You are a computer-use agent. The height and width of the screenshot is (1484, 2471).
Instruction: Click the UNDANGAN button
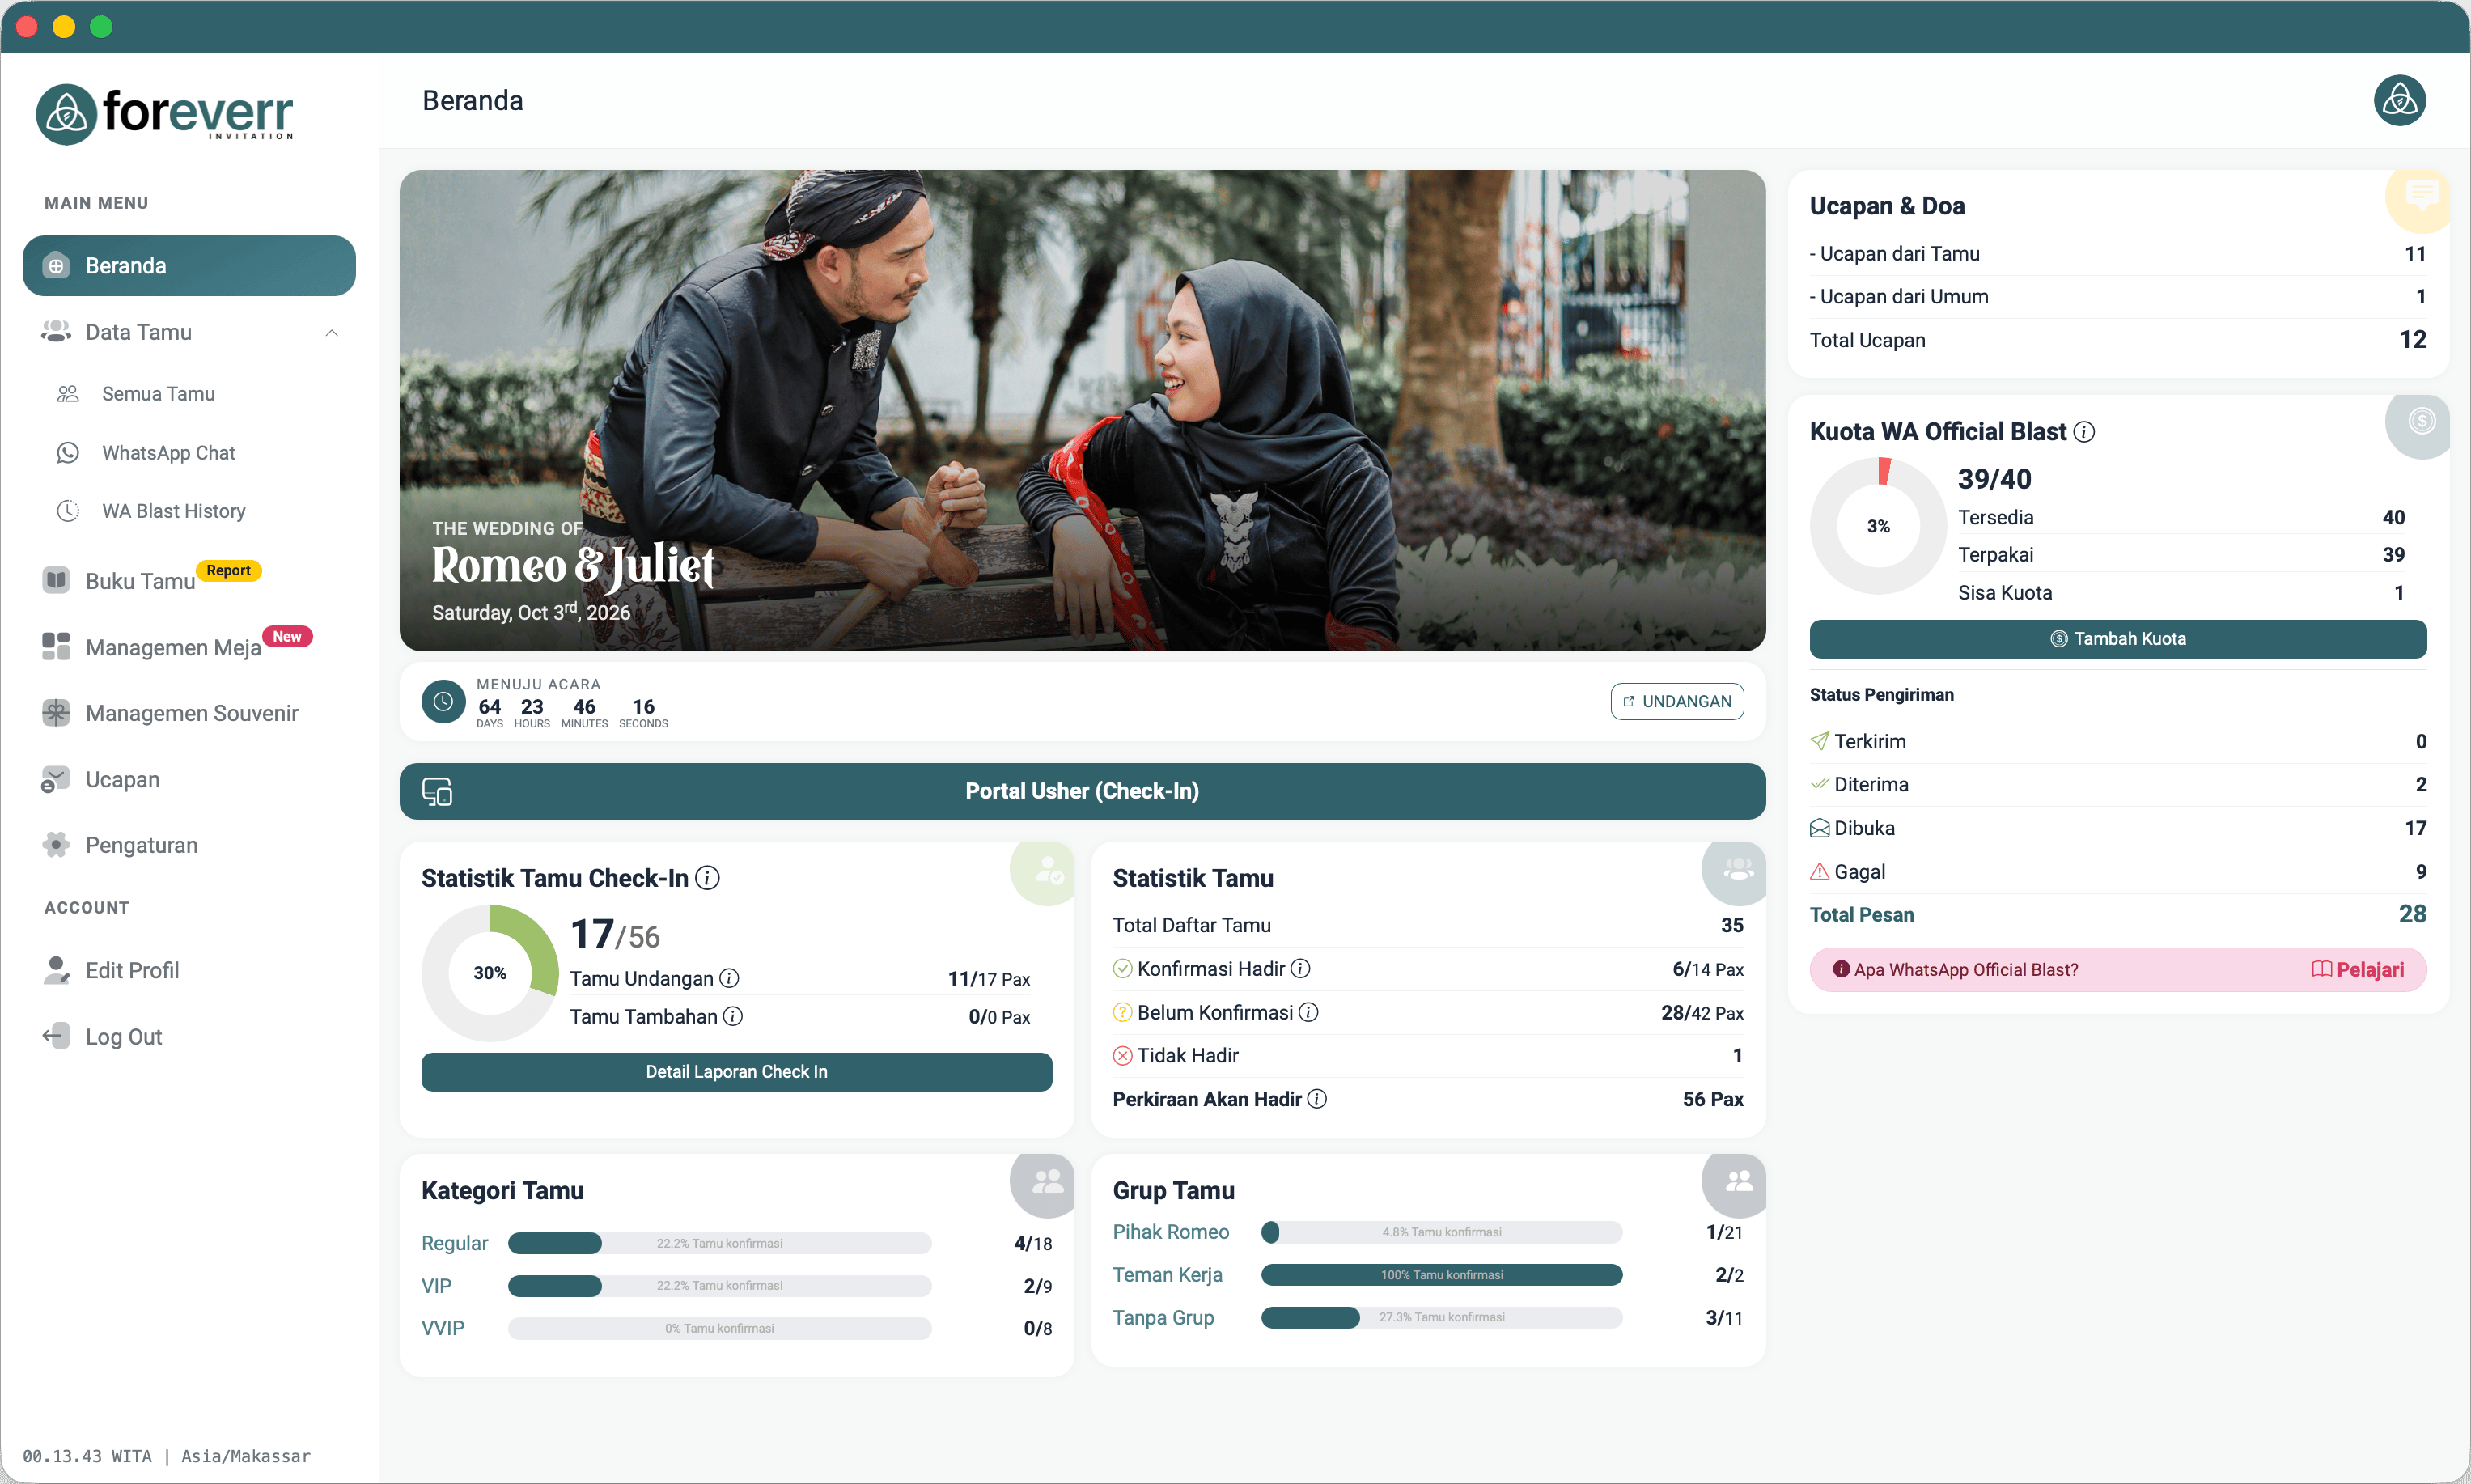[x=1676, y=702]
